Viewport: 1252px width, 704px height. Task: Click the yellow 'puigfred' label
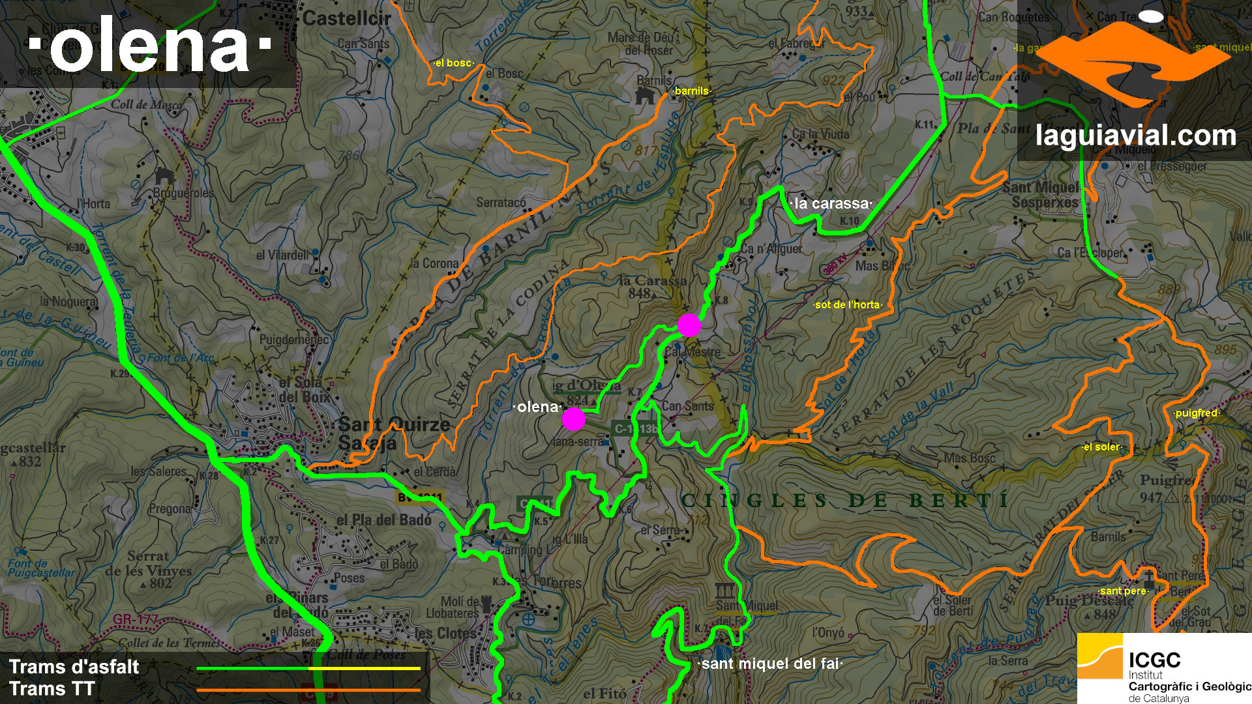point(1196,413)
